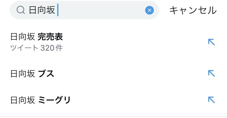Click the bold ミーグリ keyword
The width and height of the screenshot is (227, 118).
coord(54,100)
